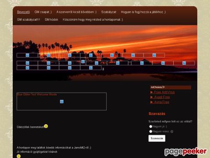Click the first broken image in top row
The width and height of the screenshot is (210, 158).
pos(28,55)
